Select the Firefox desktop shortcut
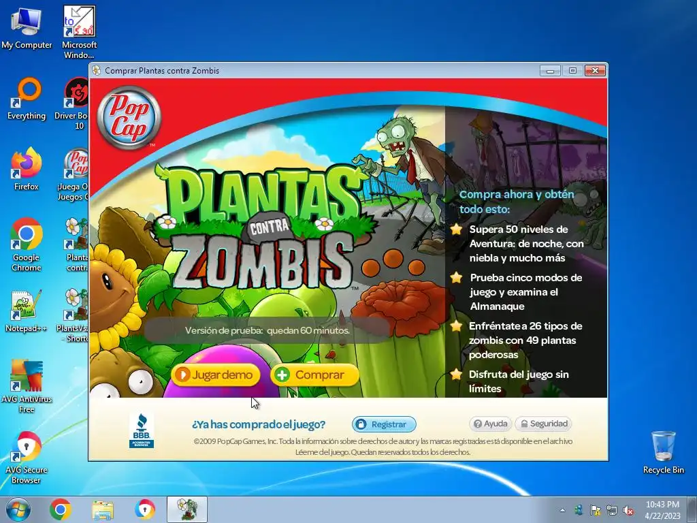697x523 pixels. (x=27, y=170)
